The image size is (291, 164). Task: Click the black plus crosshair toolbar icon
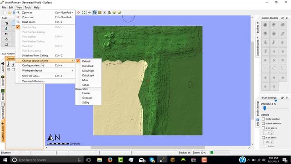pos(90,12)
